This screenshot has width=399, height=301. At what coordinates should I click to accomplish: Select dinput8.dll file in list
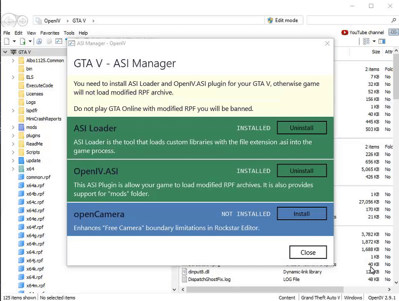[x=198, y=272]
